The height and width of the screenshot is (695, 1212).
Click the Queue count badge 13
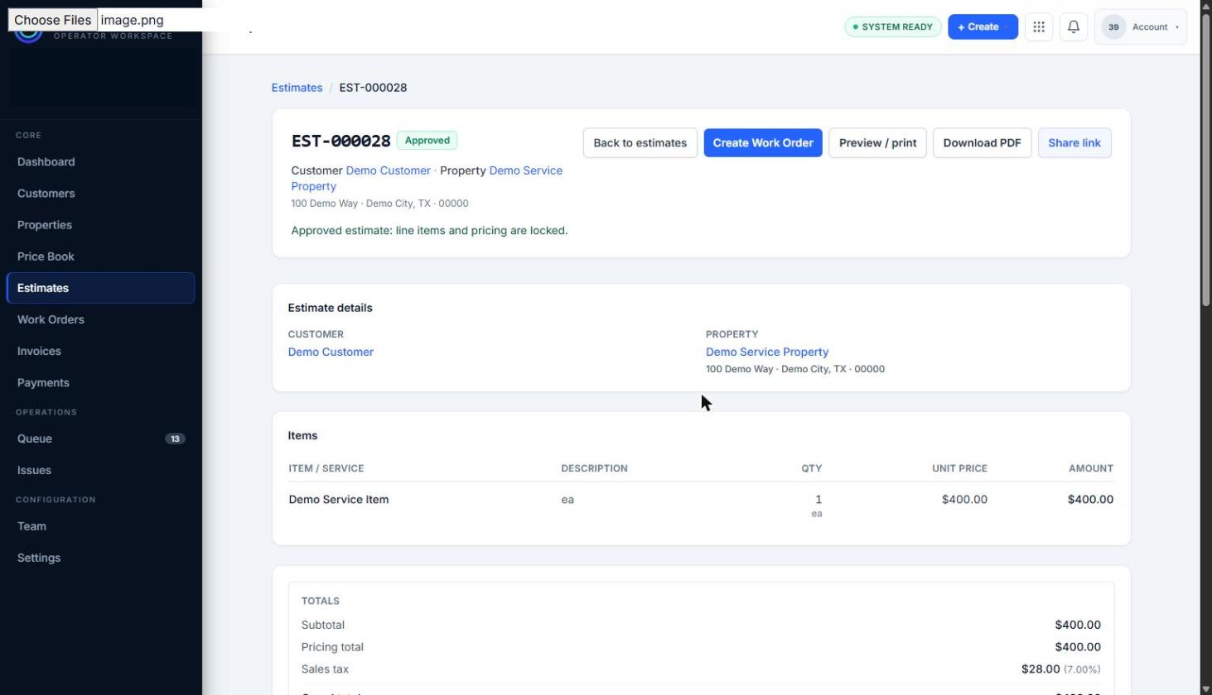[175, 439]
